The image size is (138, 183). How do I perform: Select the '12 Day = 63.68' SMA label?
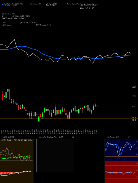[10, 5]
